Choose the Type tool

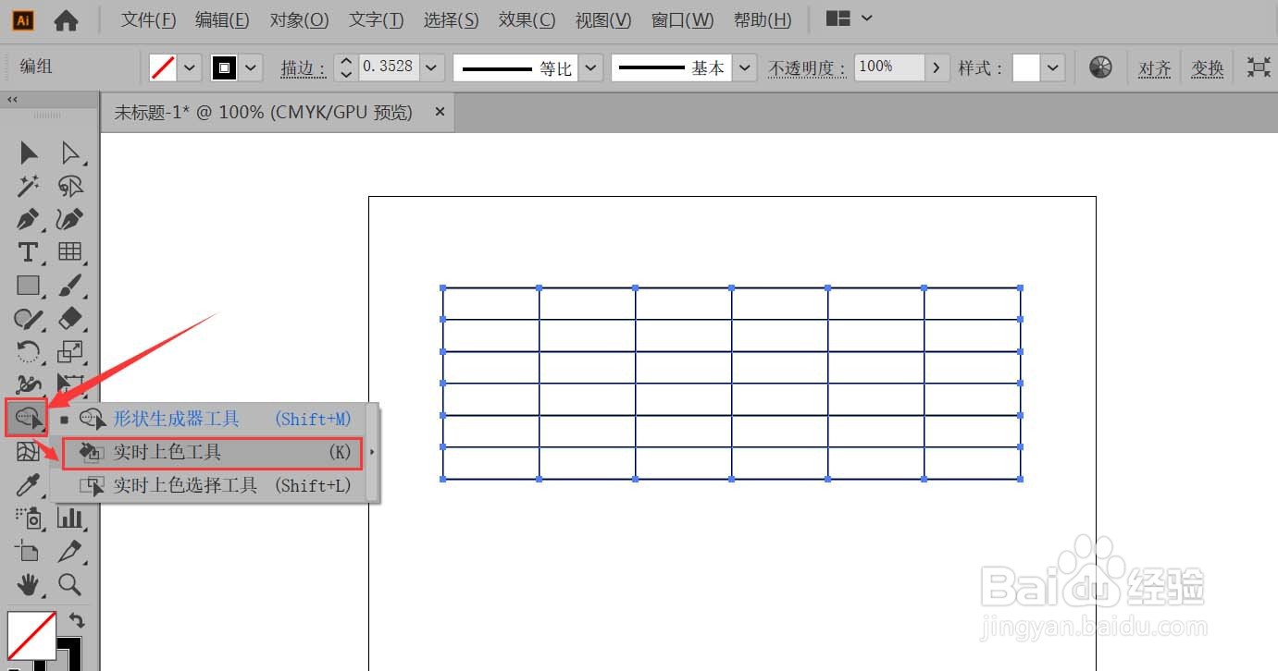[29, 252]
